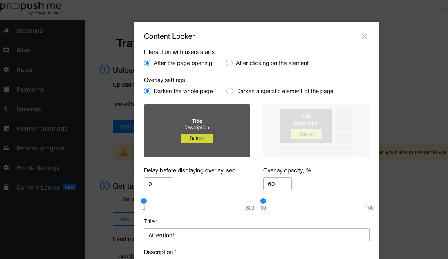448x259 pixels.
Task: Click the delay before displaying overlay field
Action: (x=158, y=184)
